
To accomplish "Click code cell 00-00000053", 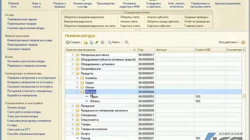I will coord(146,96).
